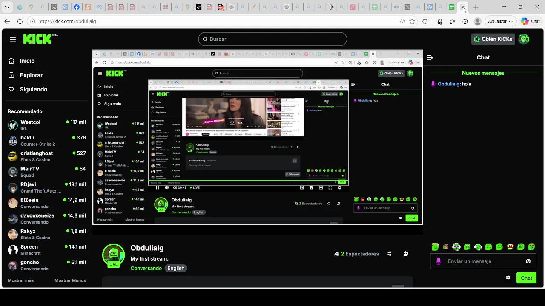Open browser extensions puzzle icon
Viewport: 545px width, 306px height.
pos(425,21)
